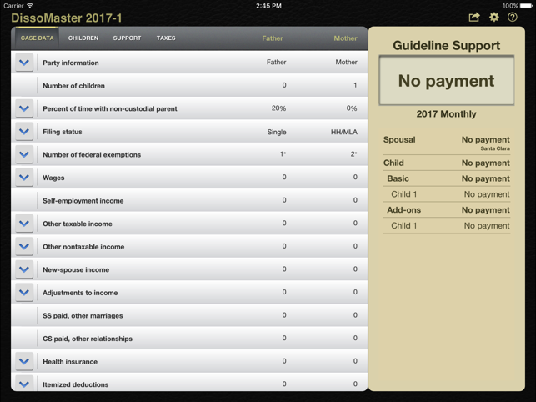Change Father's filing status Single

277,132
